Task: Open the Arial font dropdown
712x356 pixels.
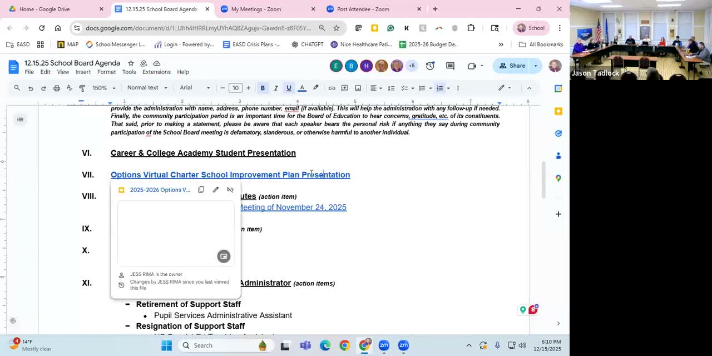Action: click(x=195, y=88)
